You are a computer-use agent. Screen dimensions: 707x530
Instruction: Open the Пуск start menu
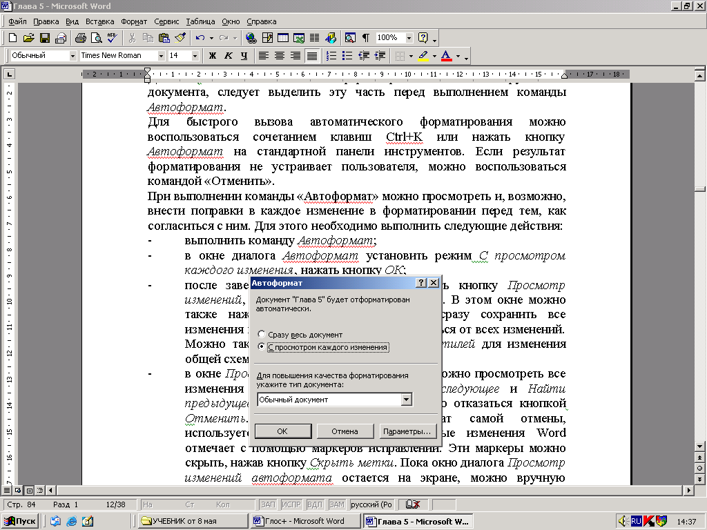[21, 522]
